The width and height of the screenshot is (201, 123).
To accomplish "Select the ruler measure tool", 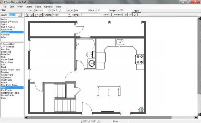I will pyautogui.click(x=41, y=15).
